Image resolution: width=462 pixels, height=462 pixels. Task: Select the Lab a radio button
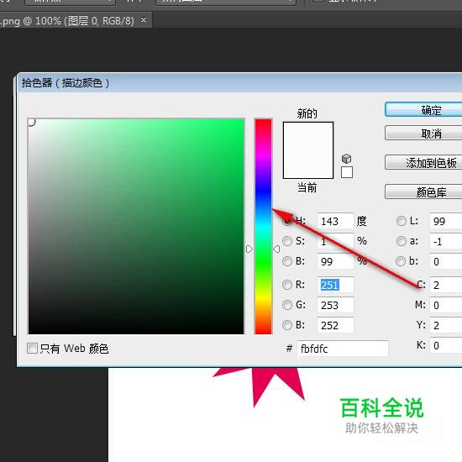(x=401, y=241)
